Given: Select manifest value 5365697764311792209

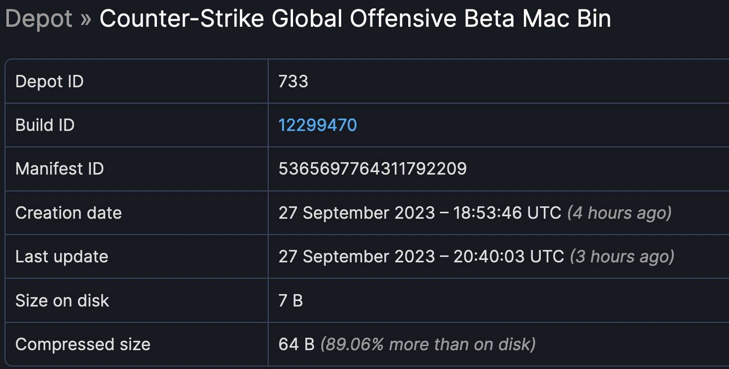Looking at the screenshot, I should 372,169.
